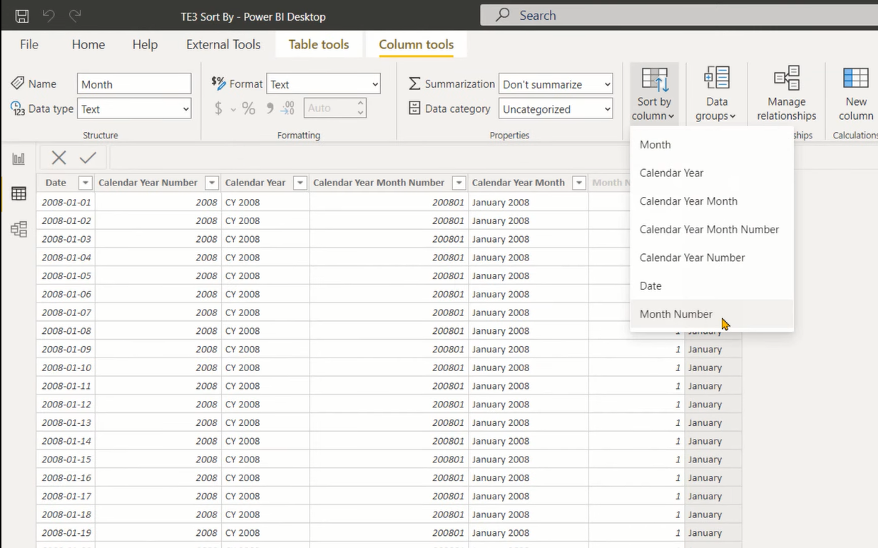Select Month Number in sort list
The width and height of the screenshot is (878, 548).
point(712,314)
